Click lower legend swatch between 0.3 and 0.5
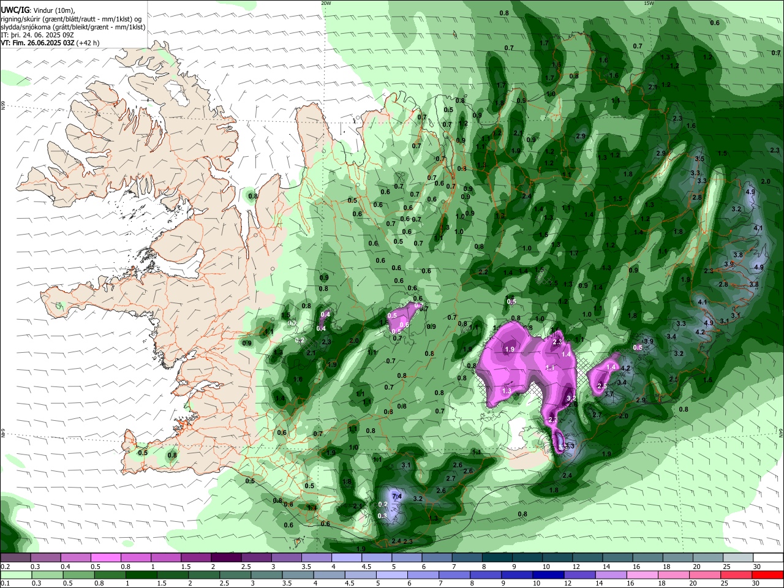 [46, 575]
